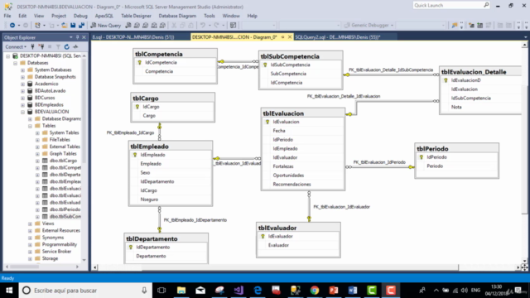This screenshot has height=298, width=530.
Task: Select the tblEvaluador table header in diagram
Action: coord(298,228)
